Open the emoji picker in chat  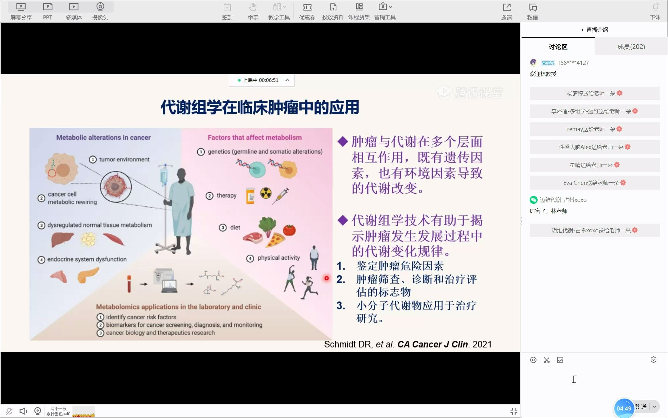(533, 360)
